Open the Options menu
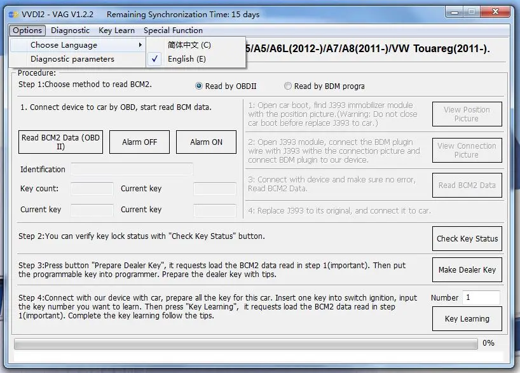The width and height of the screenshot is (520, 373). pyautogui.click(x=27, y=31)
